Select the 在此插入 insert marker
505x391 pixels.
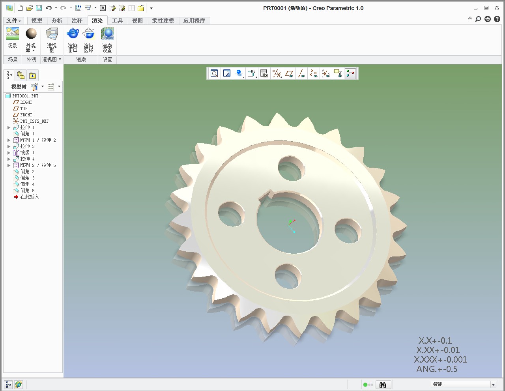click(30, 197)
